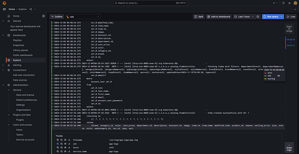Expand the Alerting section in sidebar
299x154 pixels.
(x=3, y=65)
